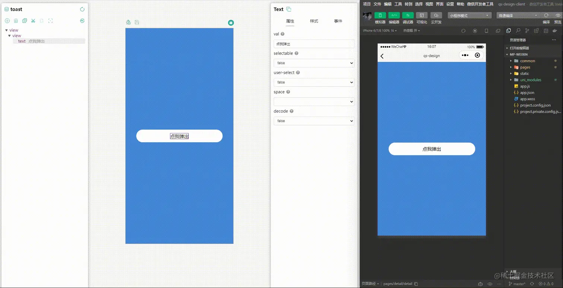Toggle the debugger (调试器) panel
This screenshot has width=563, height=288.
click(408, 15)
